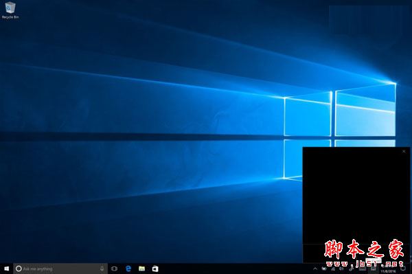Image resolution: width=412 pixels, height=274 pixels.
Task: Launch Microsoft Edge from the taskbar
Action: pos(128,269)
